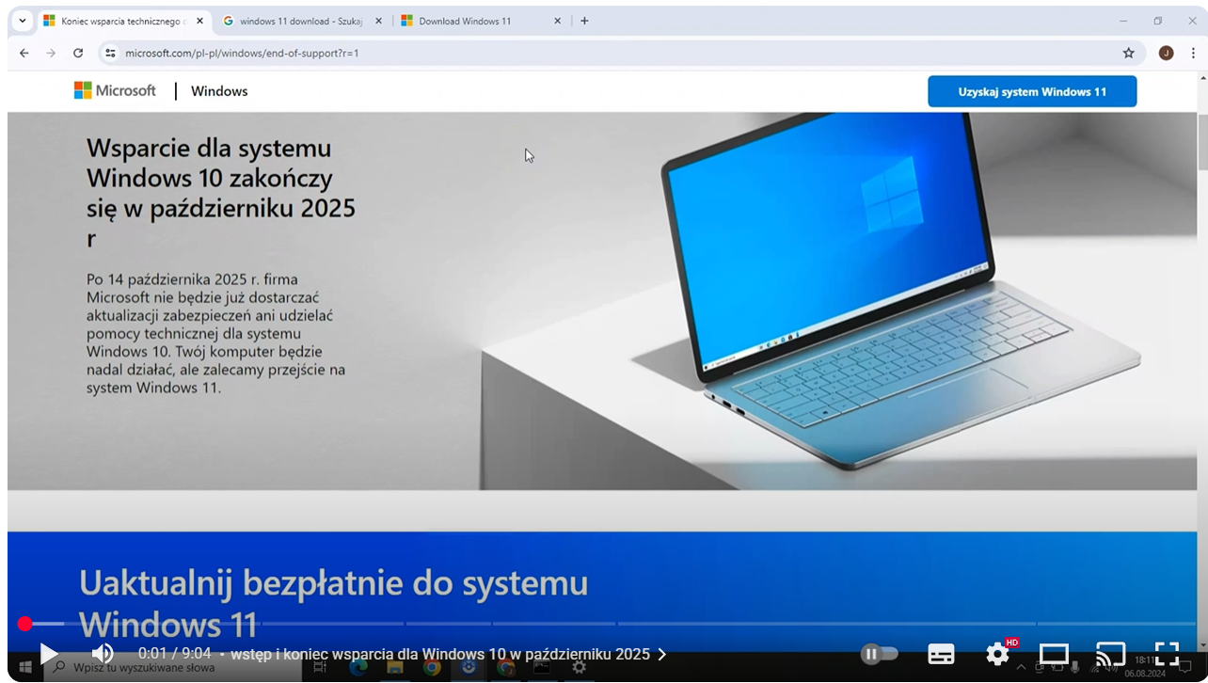Open video settings gear
This screenshot has width=1208, height=683.
pos(997,654)
